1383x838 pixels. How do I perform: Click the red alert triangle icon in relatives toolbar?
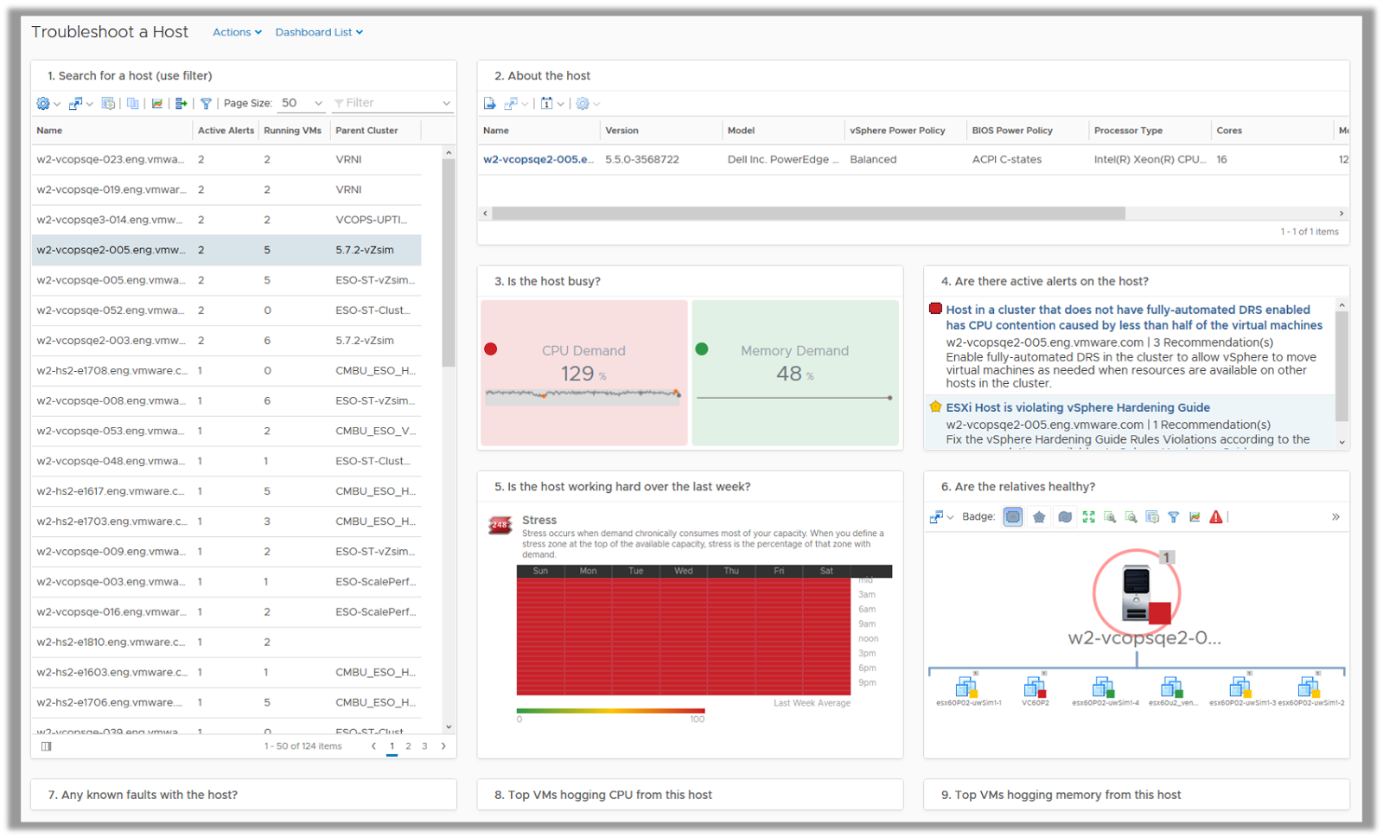click(x=1216, y=517)
